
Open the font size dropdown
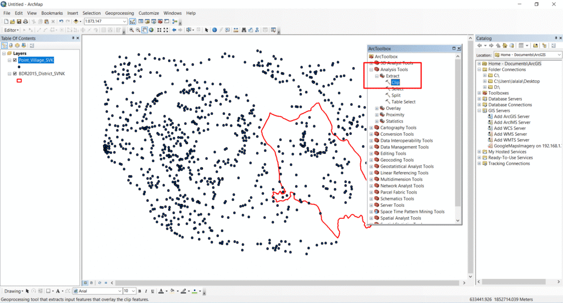[133, 291]
